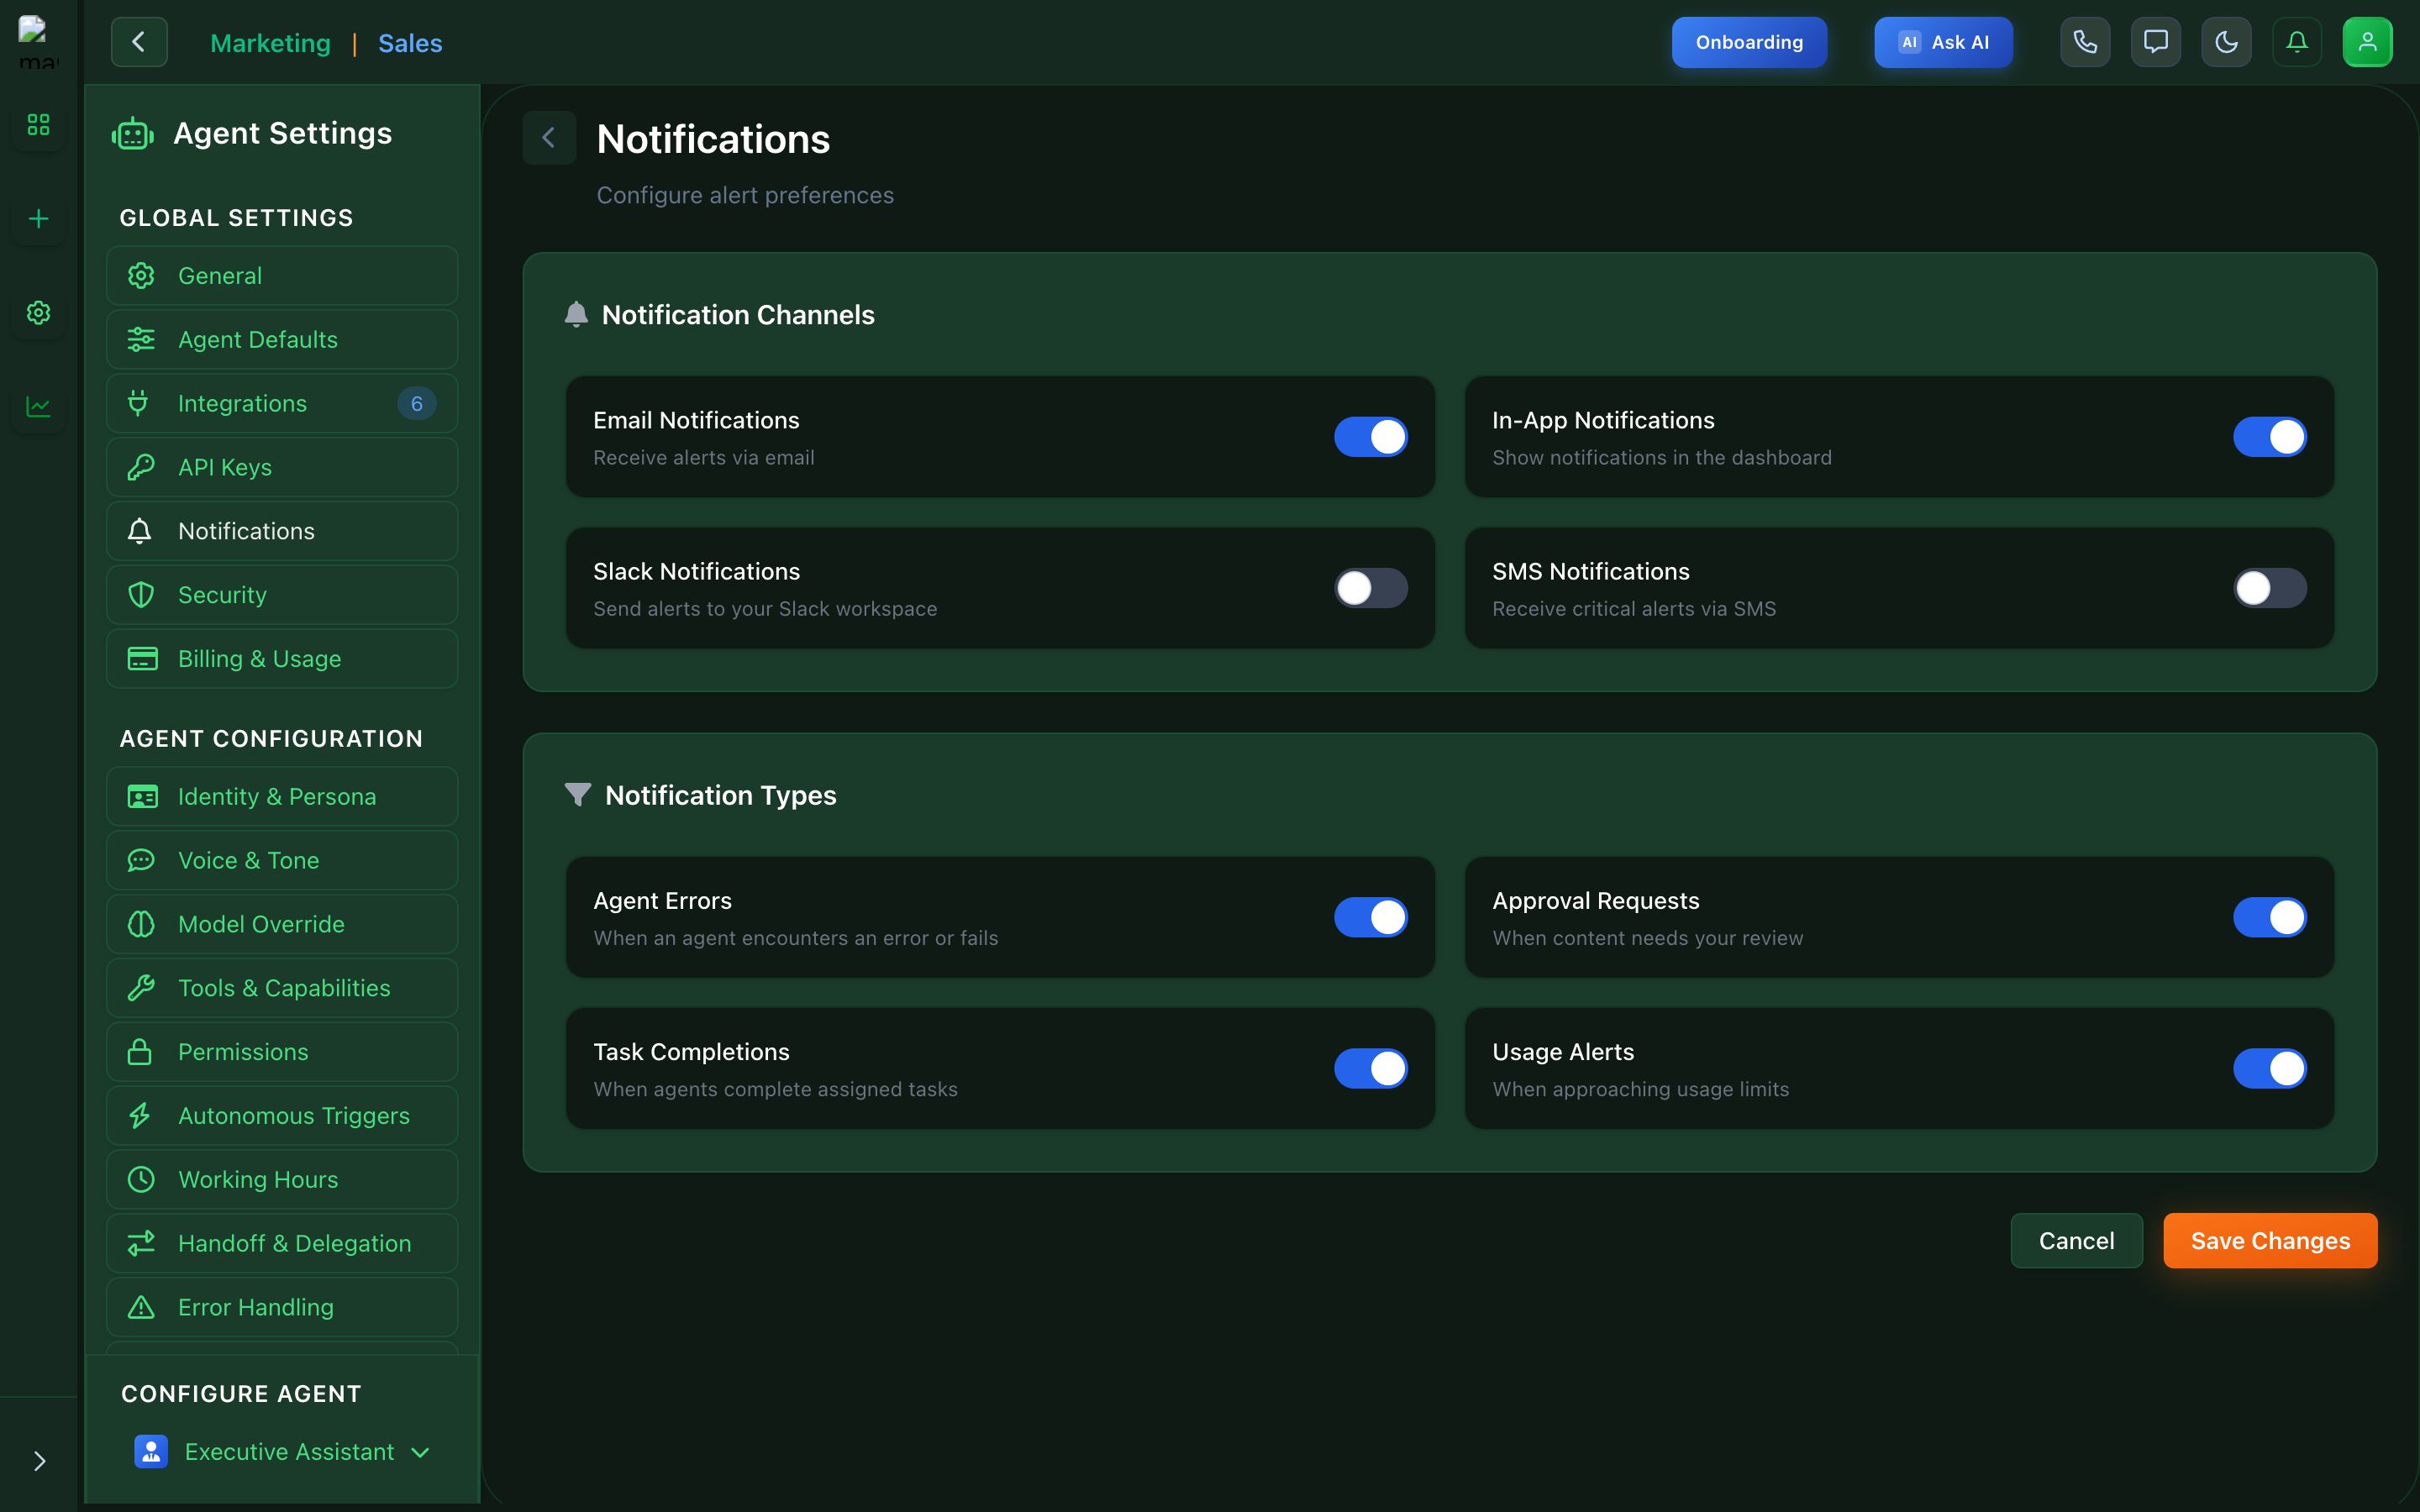Viewport: 2420px width, 1512px height.
Task: Click the Permissions lock icon
Action: [x=140, y=1052]
